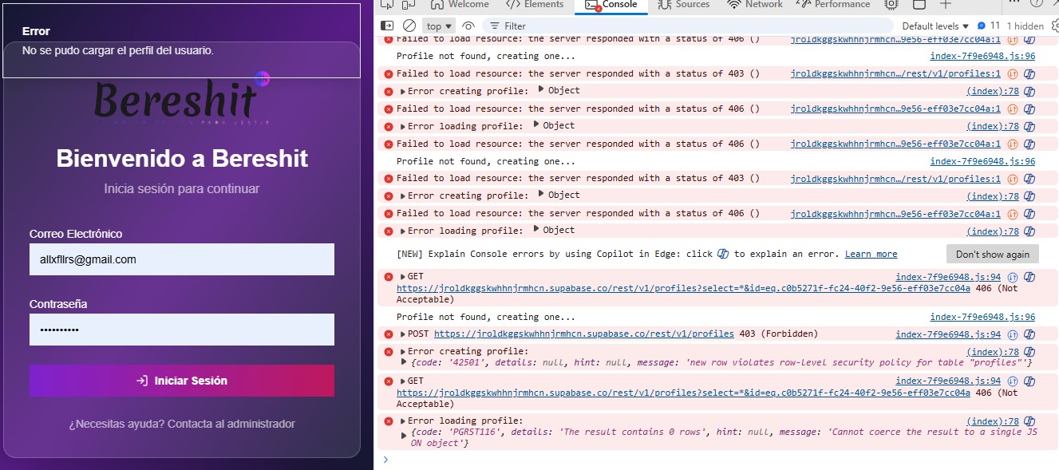The image size is (1059, 470).
Task: Toggle the console sidebar panel icon
Action: pos(387,26)
